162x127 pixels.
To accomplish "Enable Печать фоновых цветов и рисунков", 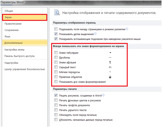I will click(56, 100).
